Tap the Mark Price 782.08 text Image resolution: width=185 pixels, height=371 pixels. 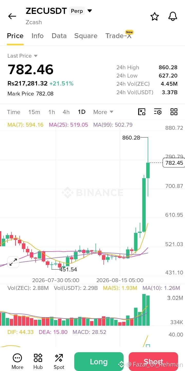click(x=31, y=94)
